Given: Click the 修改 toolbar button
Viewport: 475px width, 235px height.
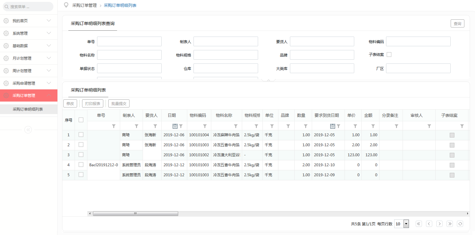Looking at the screenshot, I should 70,103.
